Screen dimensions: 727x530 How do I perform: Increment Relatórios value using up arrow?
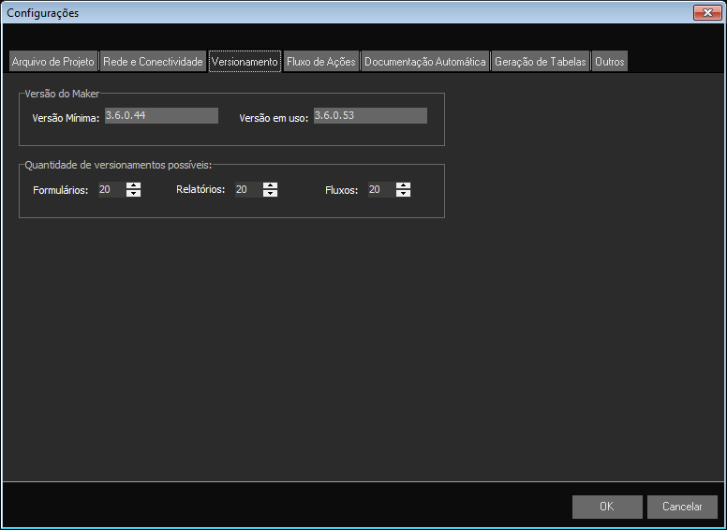271,185
